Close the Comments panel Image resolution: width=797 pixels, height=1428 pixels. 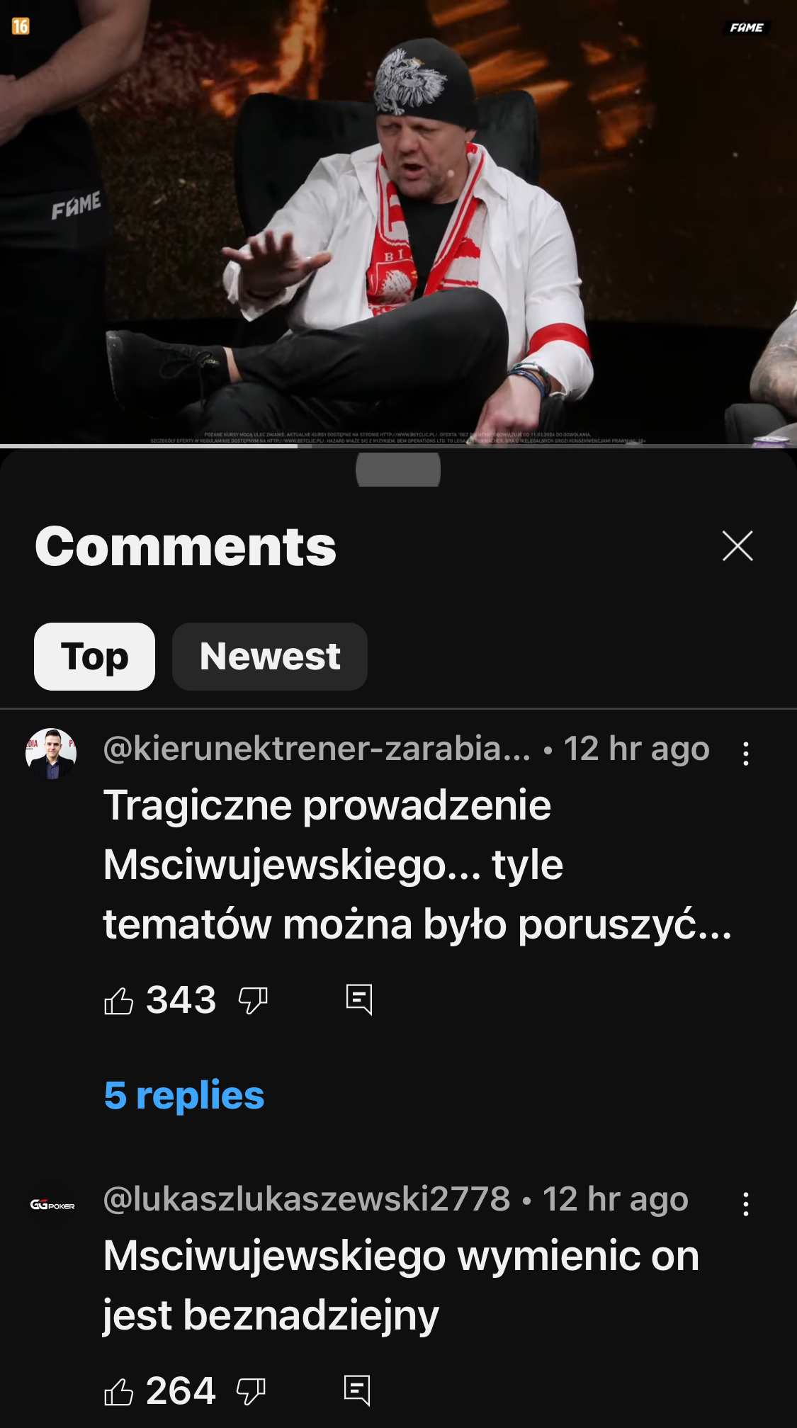point(737,546)
